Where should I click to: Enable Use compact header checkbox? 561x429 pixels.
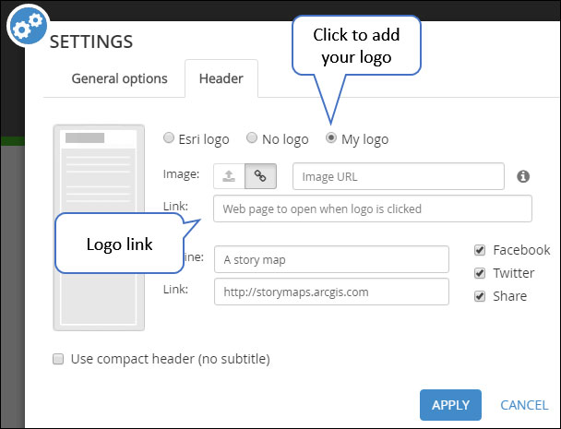click(x=58, y=358)
